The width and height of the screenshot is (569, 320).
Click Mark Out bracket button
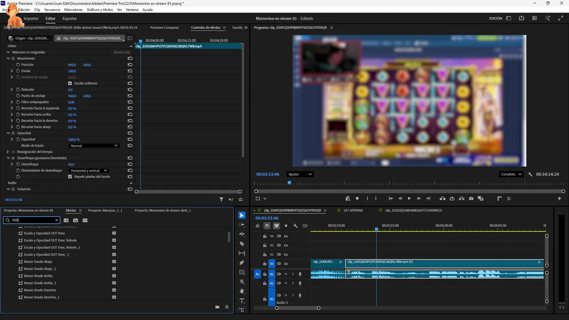[x=376, y=199]
